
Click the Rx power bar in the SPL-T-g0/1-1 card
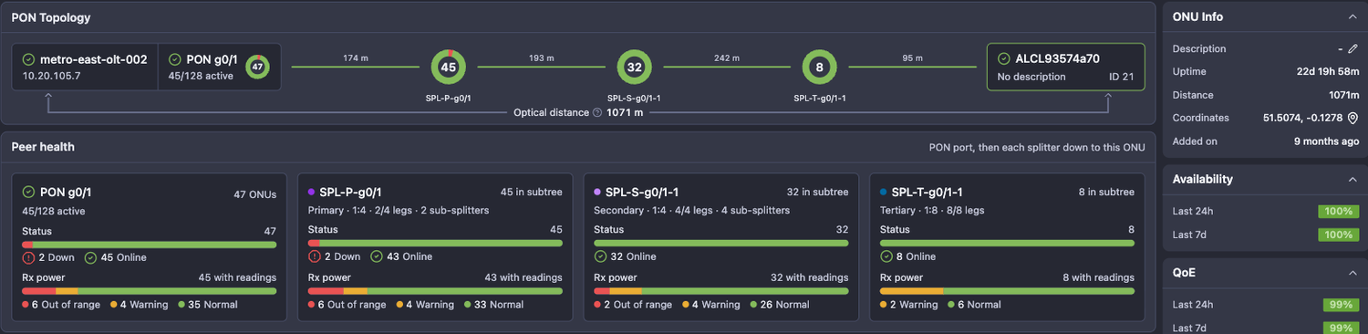click(x=1007, y=291)
